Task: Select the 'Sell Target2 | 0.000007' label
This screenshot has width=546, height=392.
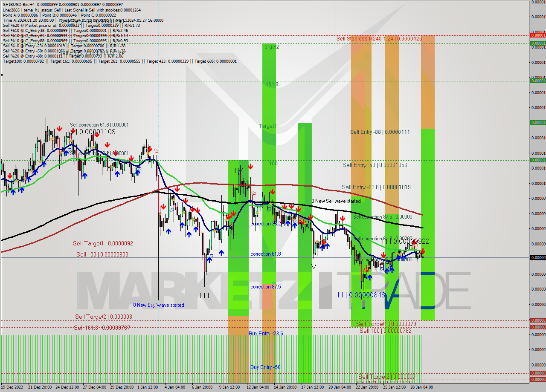Action: click(386, 377)
